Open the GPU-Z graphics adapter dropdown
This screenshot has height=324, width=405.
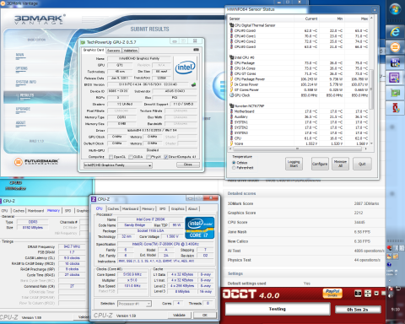tap(118, 165)
